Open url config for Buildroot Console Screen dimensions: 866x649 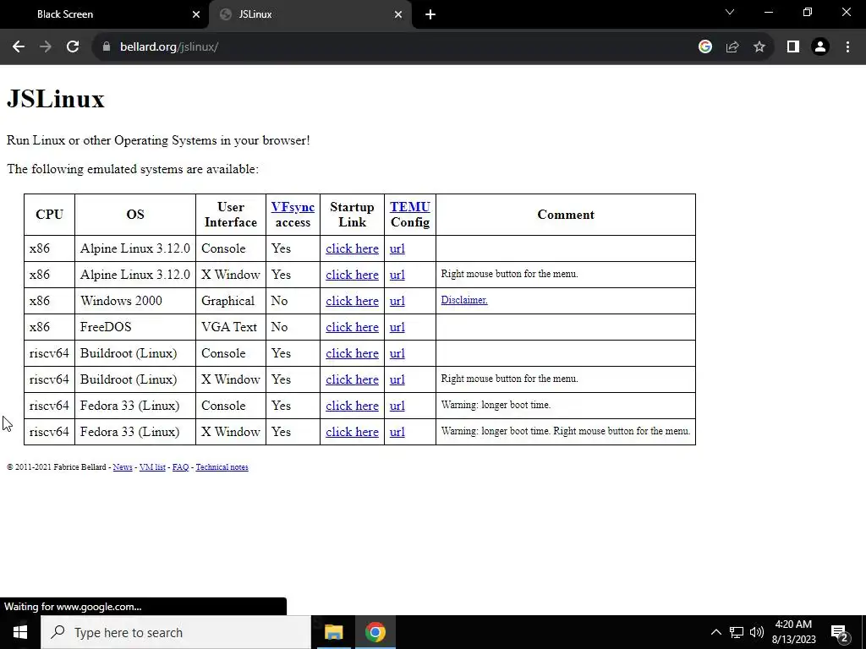pos(397,354)
